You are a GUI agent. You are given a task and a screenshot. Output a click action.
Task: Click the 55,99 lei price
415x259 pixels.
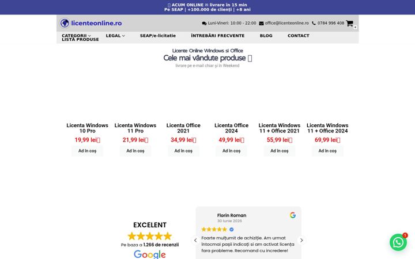280,140
